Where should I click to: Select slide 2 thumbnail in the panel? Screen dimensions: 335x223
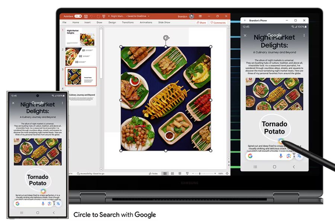(81, 56)
